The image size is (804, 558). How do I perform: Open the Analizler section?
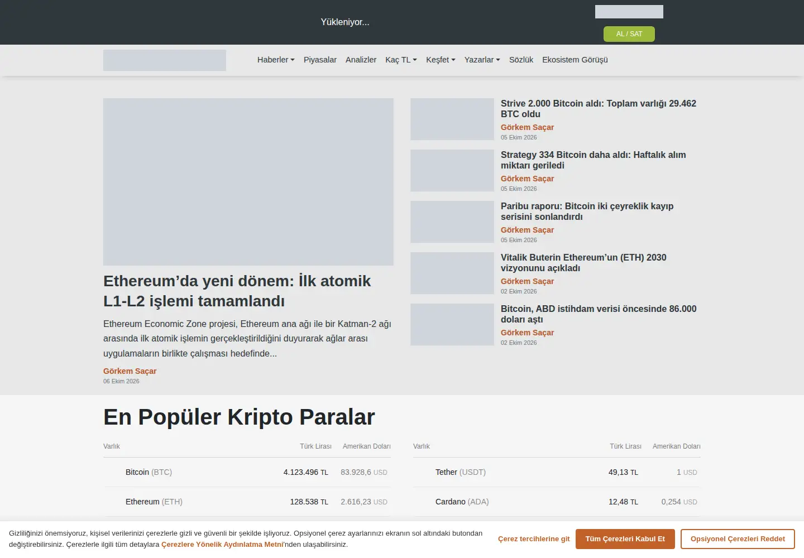361,60
